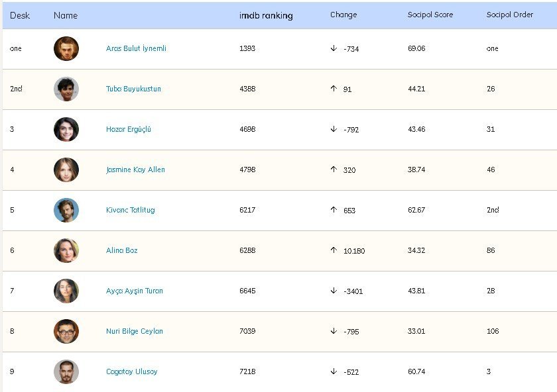Open the Jasmine Kay Allen link
The height and width of the screenshot is (392, 557).
pyautogui.click(x=135, y=170)
